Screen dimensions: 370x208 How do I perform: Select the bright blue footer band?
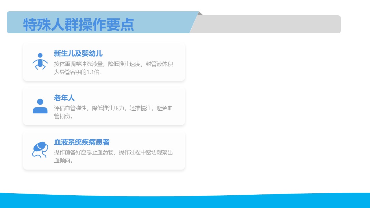coord(185,201)
